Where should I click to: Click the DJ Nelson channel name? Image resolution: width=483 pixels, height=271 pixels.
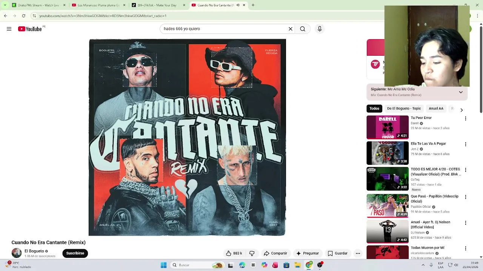pos(418,233)
